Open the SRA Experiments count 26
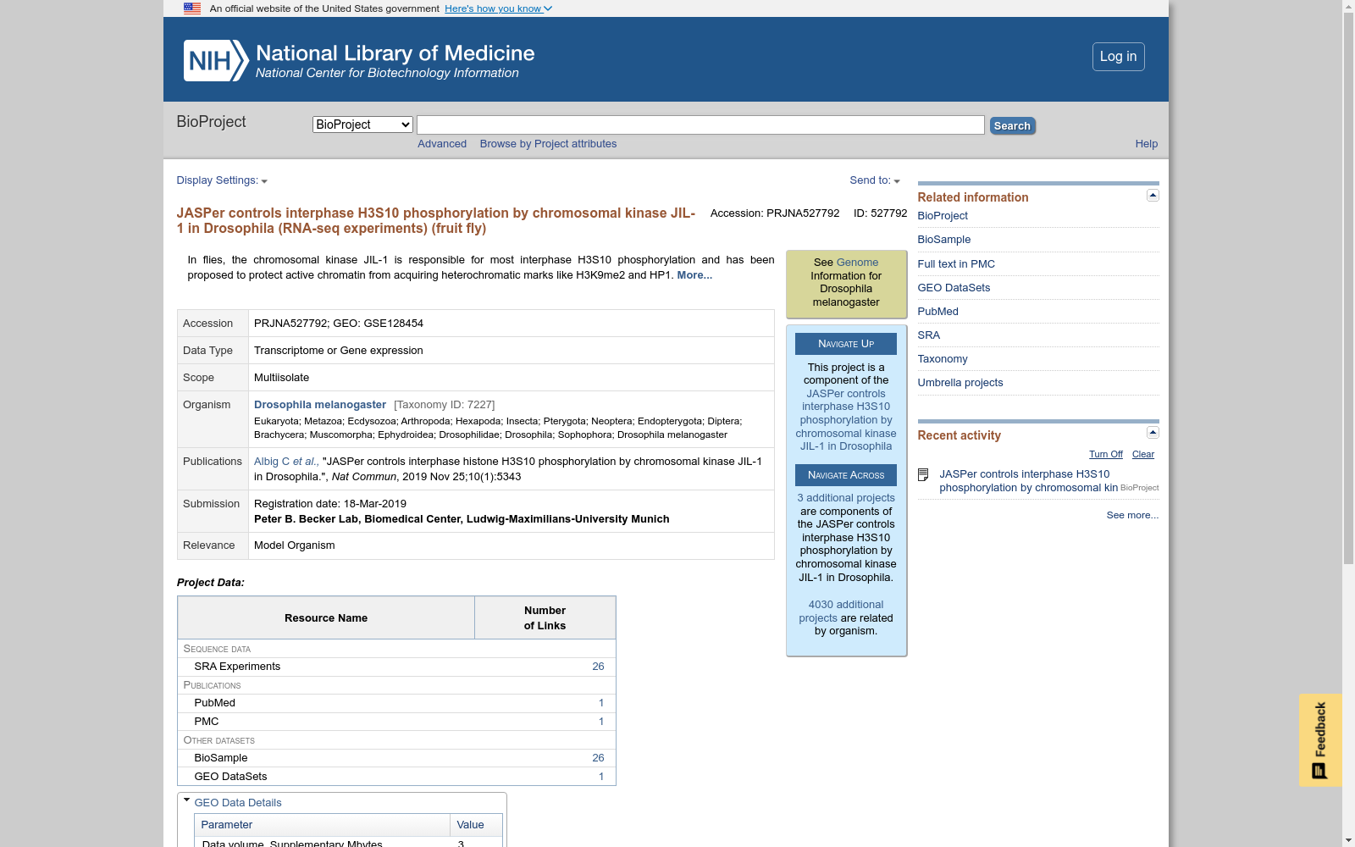Viewport: 1355px width, 847px height. [x=598, y=667]
